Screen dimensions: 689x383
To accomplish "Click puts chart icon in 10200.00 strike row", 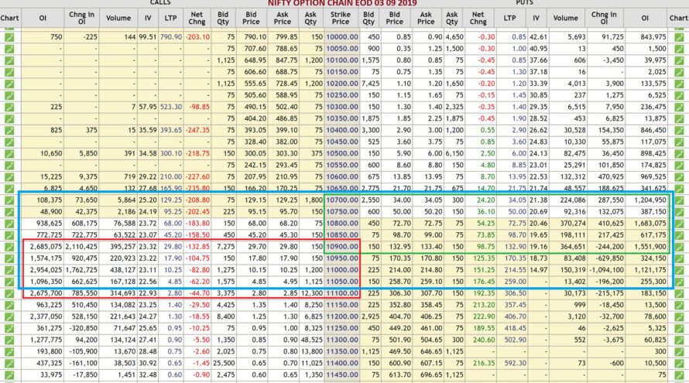I will pyautogui.click(x=679, y=84).
